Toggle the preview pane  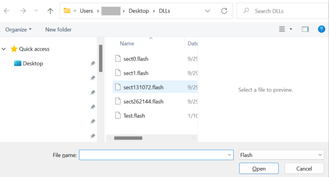click(305, 29)
